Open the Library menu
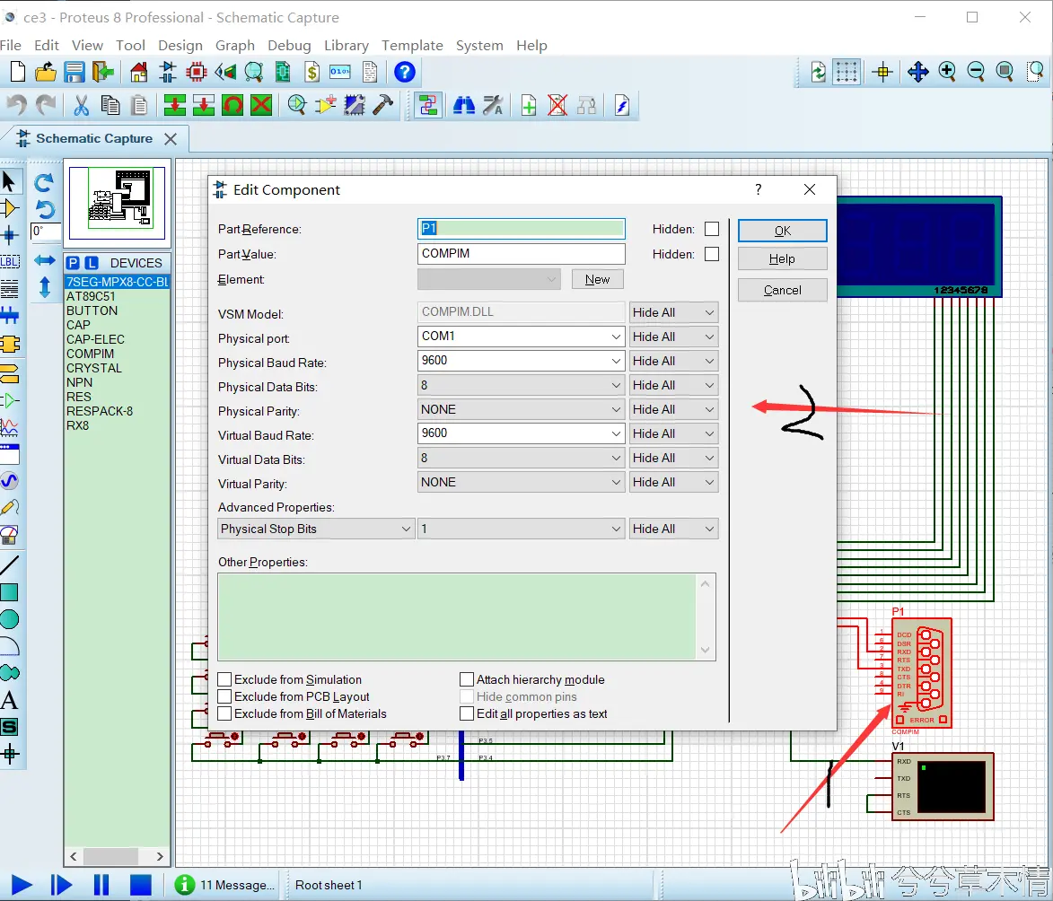The width and height of the screenshot is (1053, 901). point(346,45)
